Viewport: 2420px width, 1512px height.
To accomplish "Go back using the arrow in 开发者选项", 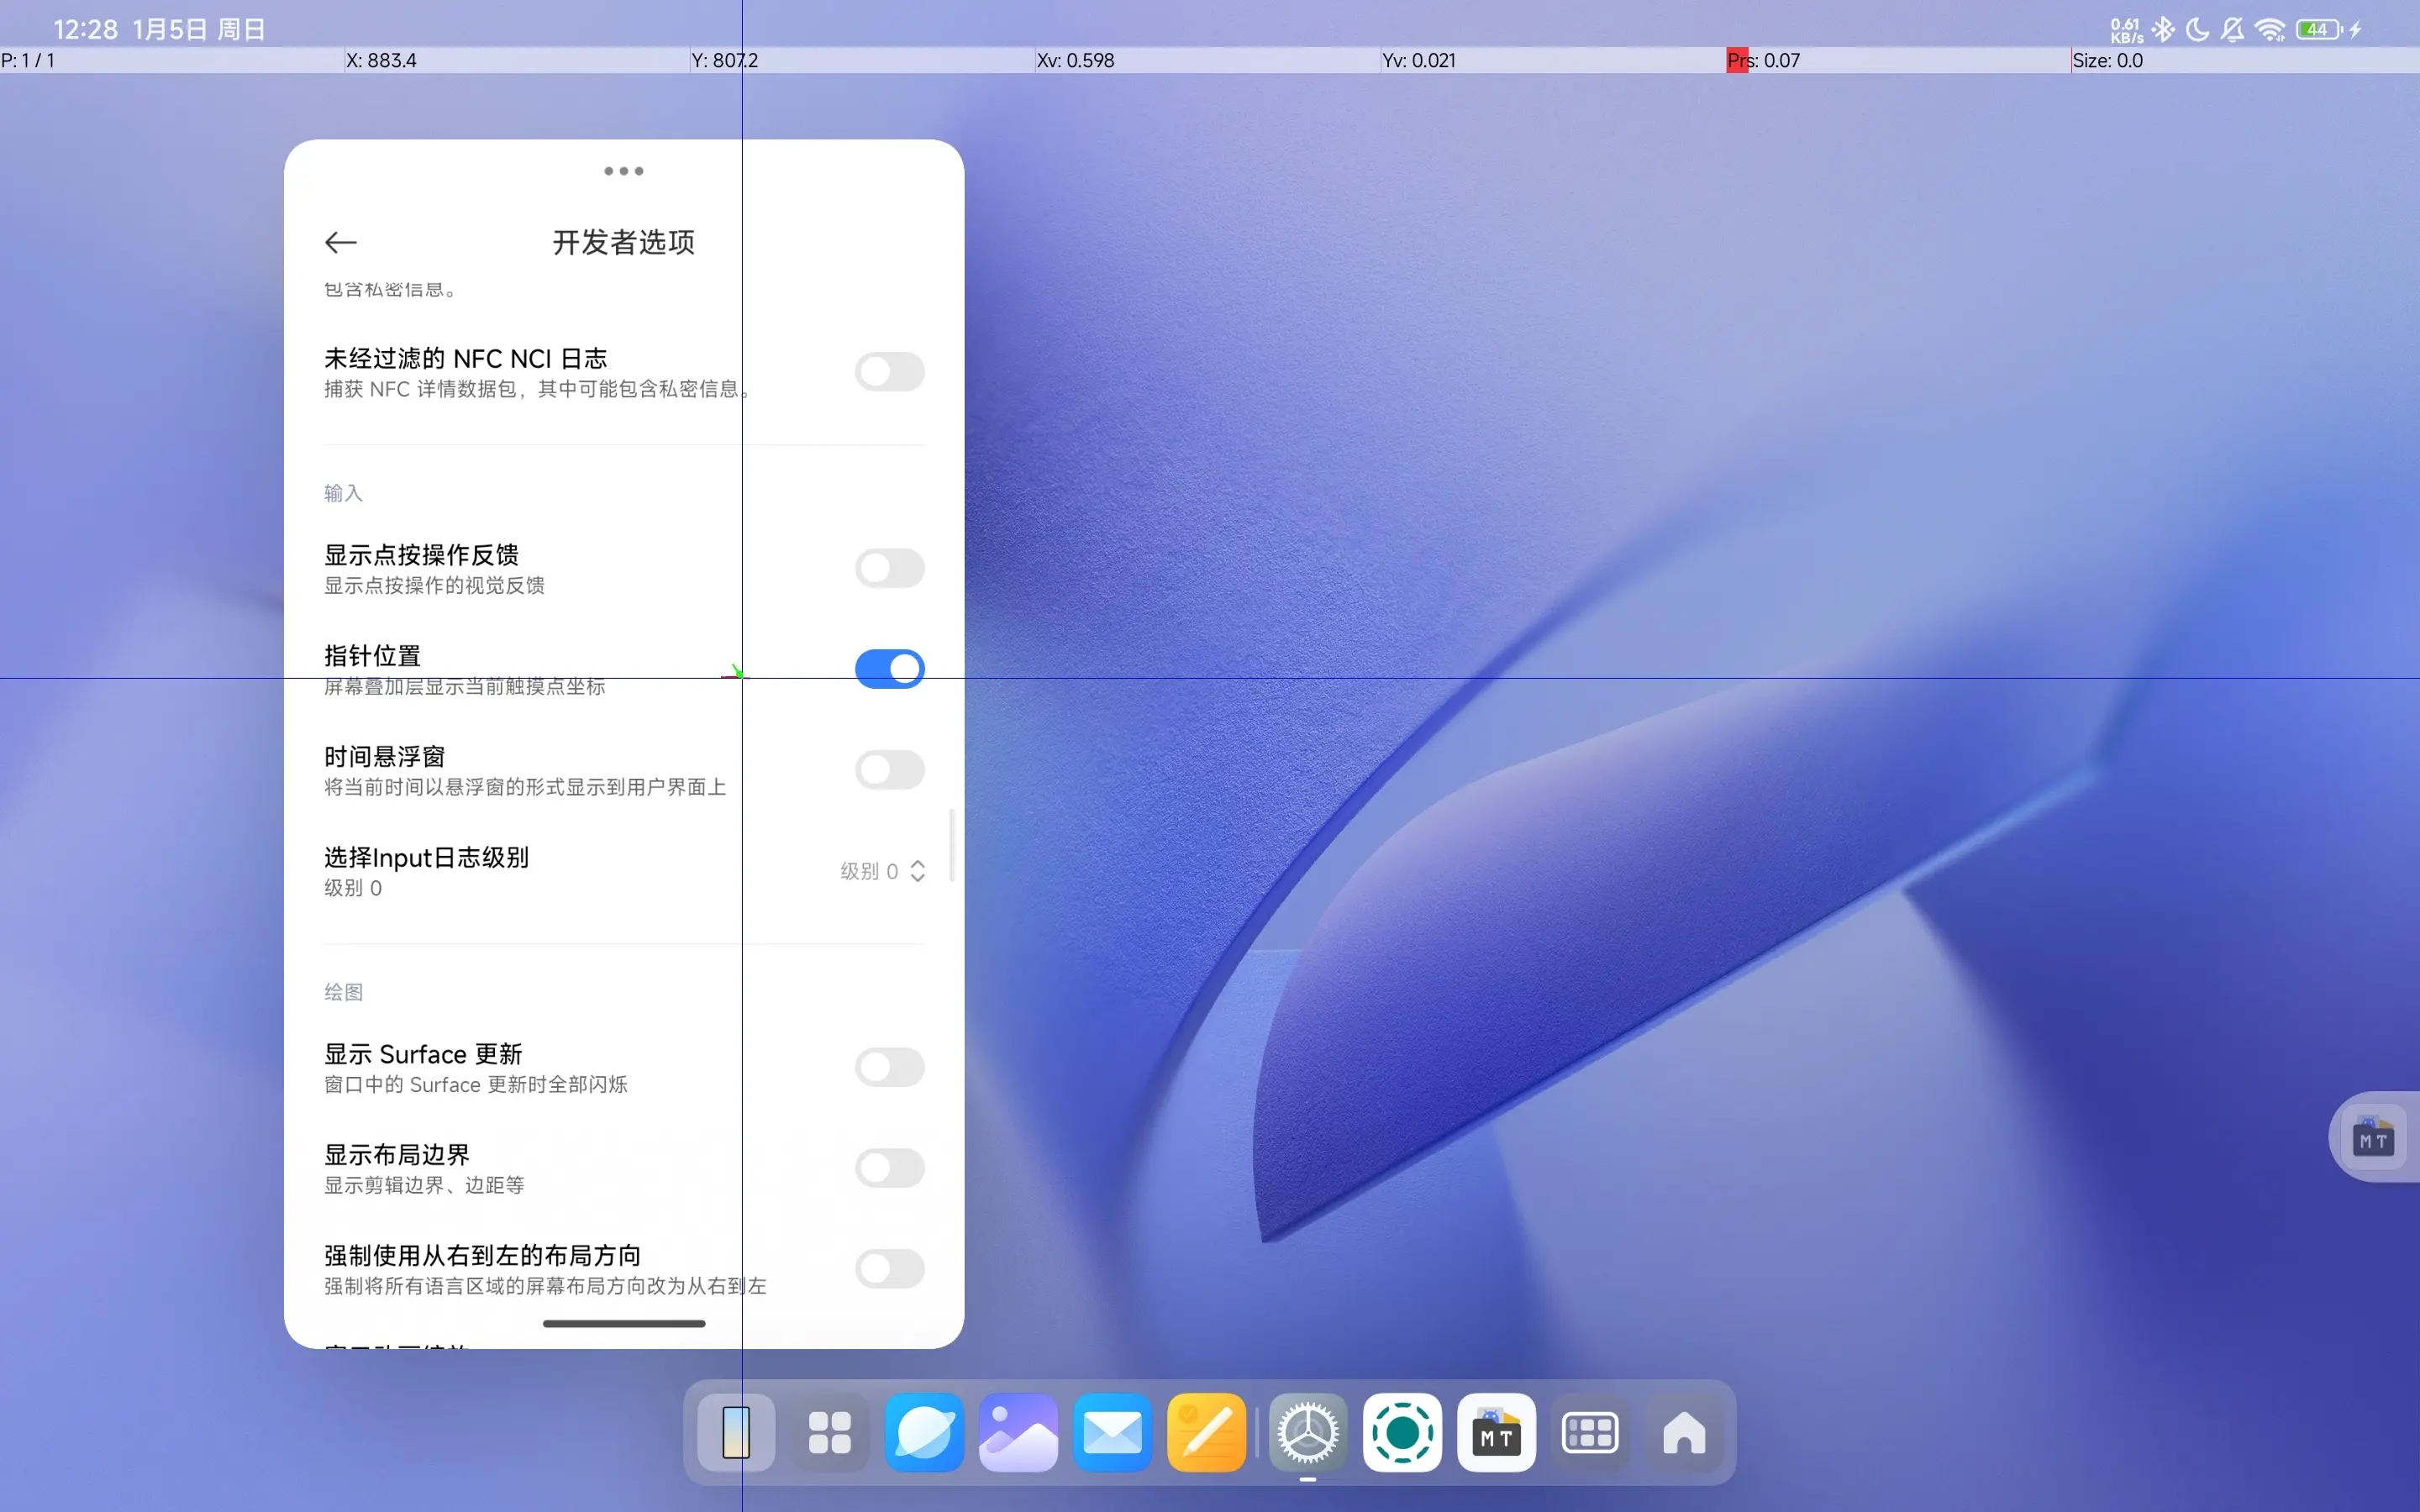I will 341,242.
